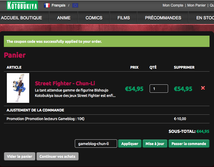Open Street Fighter - Chun-Li product link
Screen dimensions: 214x167
click(65, 83)
